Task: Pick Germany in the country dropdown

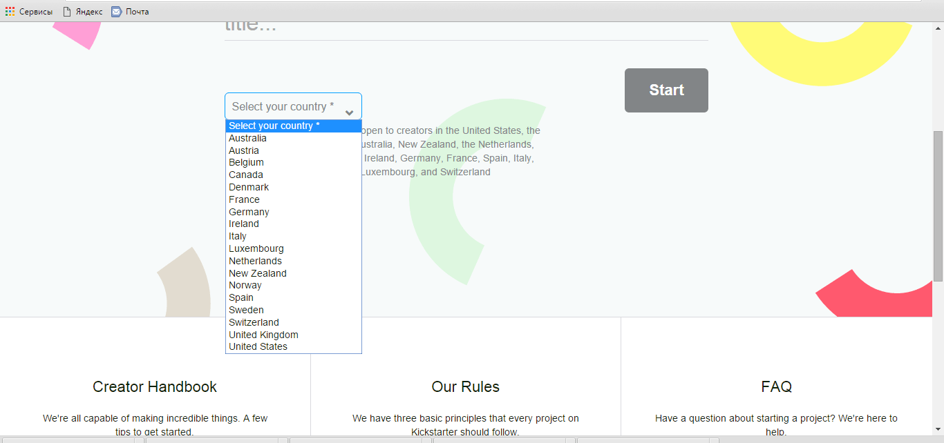Action: [293, 212]
